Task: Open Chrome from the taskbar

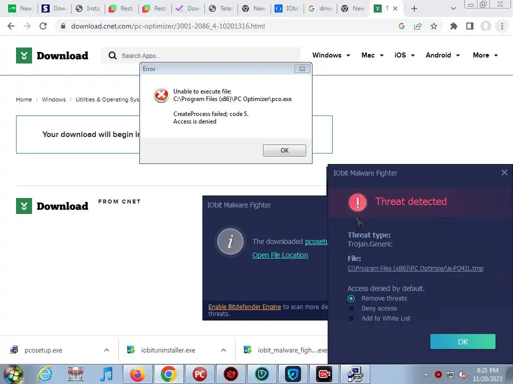Action: [168, 374]
